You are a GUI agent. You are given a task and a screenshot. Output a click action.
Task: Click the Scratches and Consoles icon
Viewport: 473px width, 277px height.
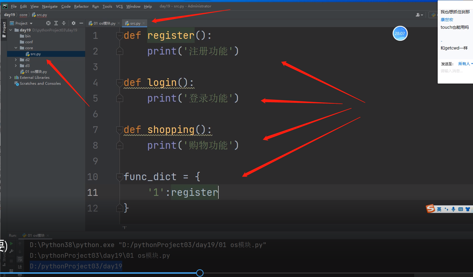coord(17,84)
